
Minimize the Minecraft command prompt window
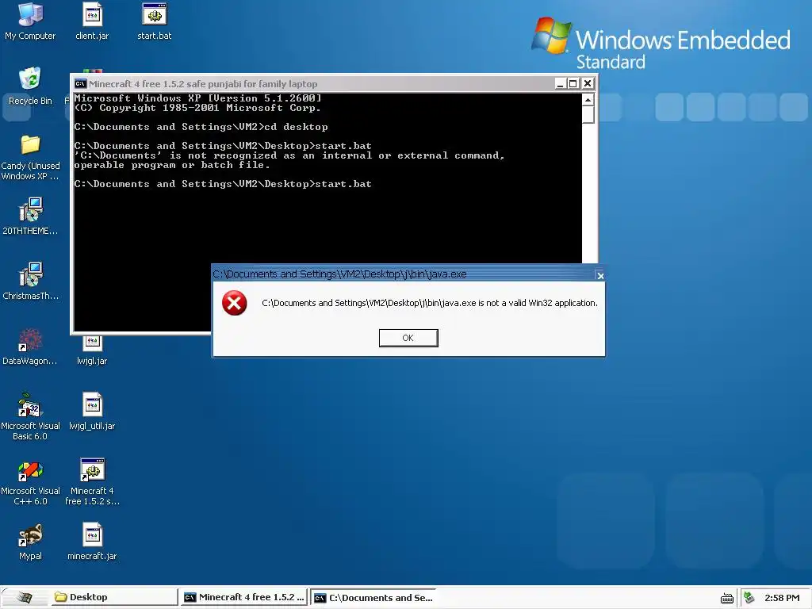coord(560,83)
